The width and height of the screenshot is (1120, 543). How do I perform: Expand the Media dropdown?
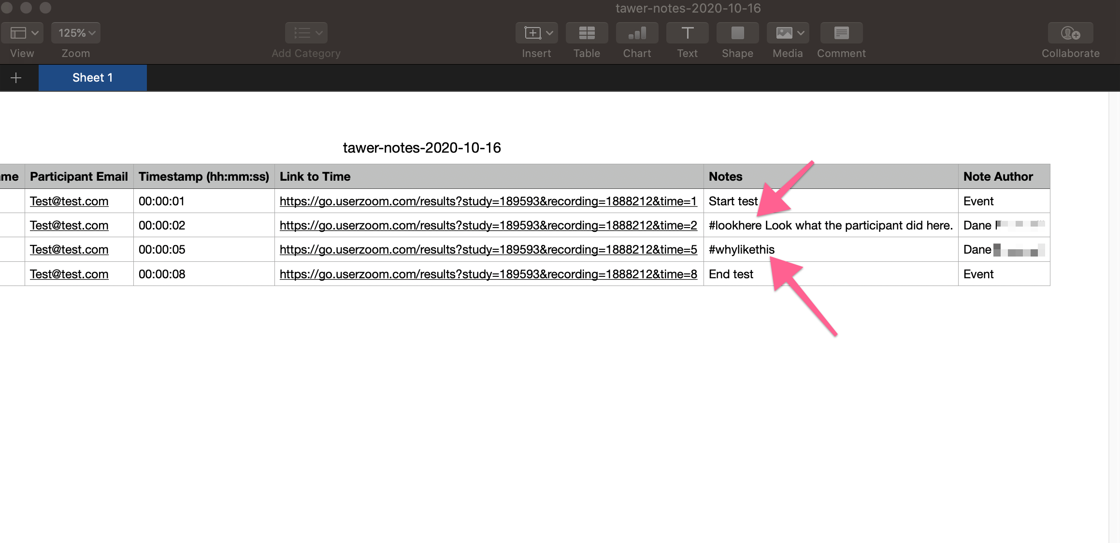click(788, 33)
